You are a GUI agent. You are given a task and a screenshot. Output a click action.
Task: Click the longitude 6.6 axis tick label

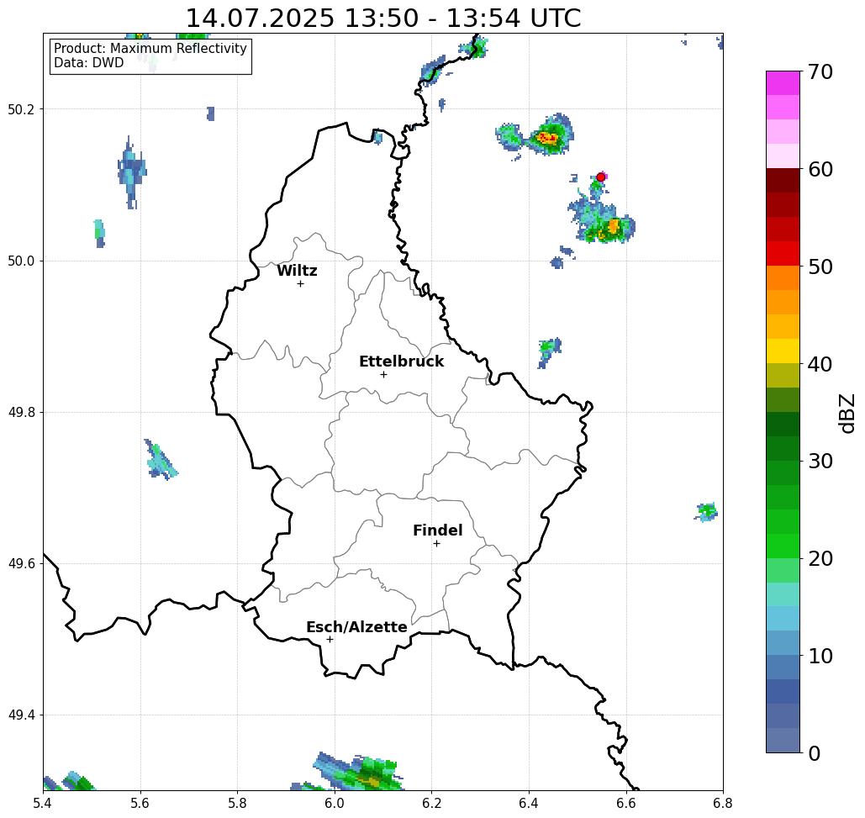[626, 804]
